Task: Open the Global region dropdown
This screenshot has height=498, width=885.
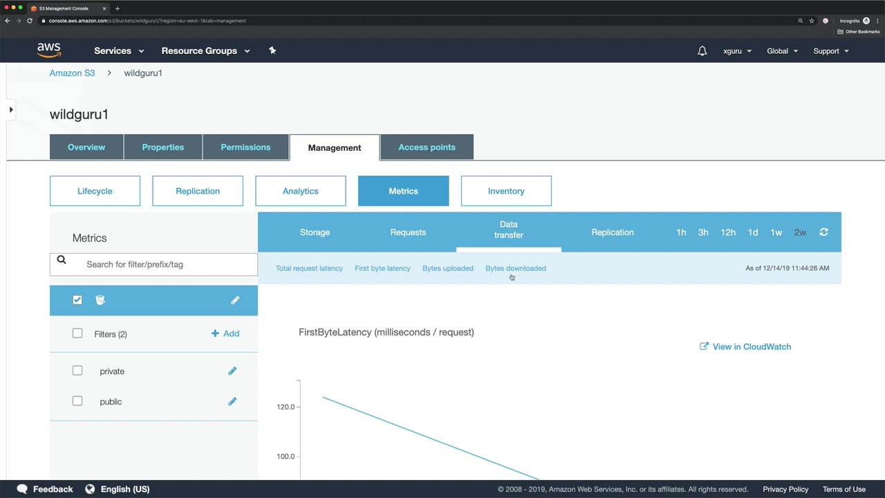Action: pyautogui.click(x=782, y=50)
